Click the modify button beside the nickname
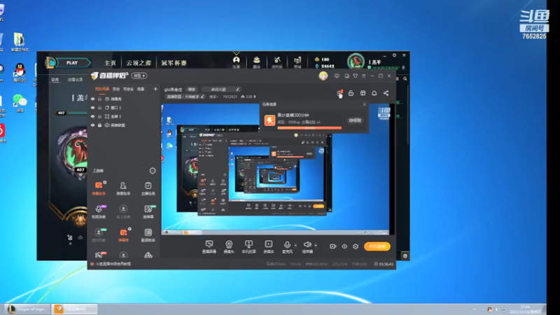560x315 pixels. pos(192,90)
